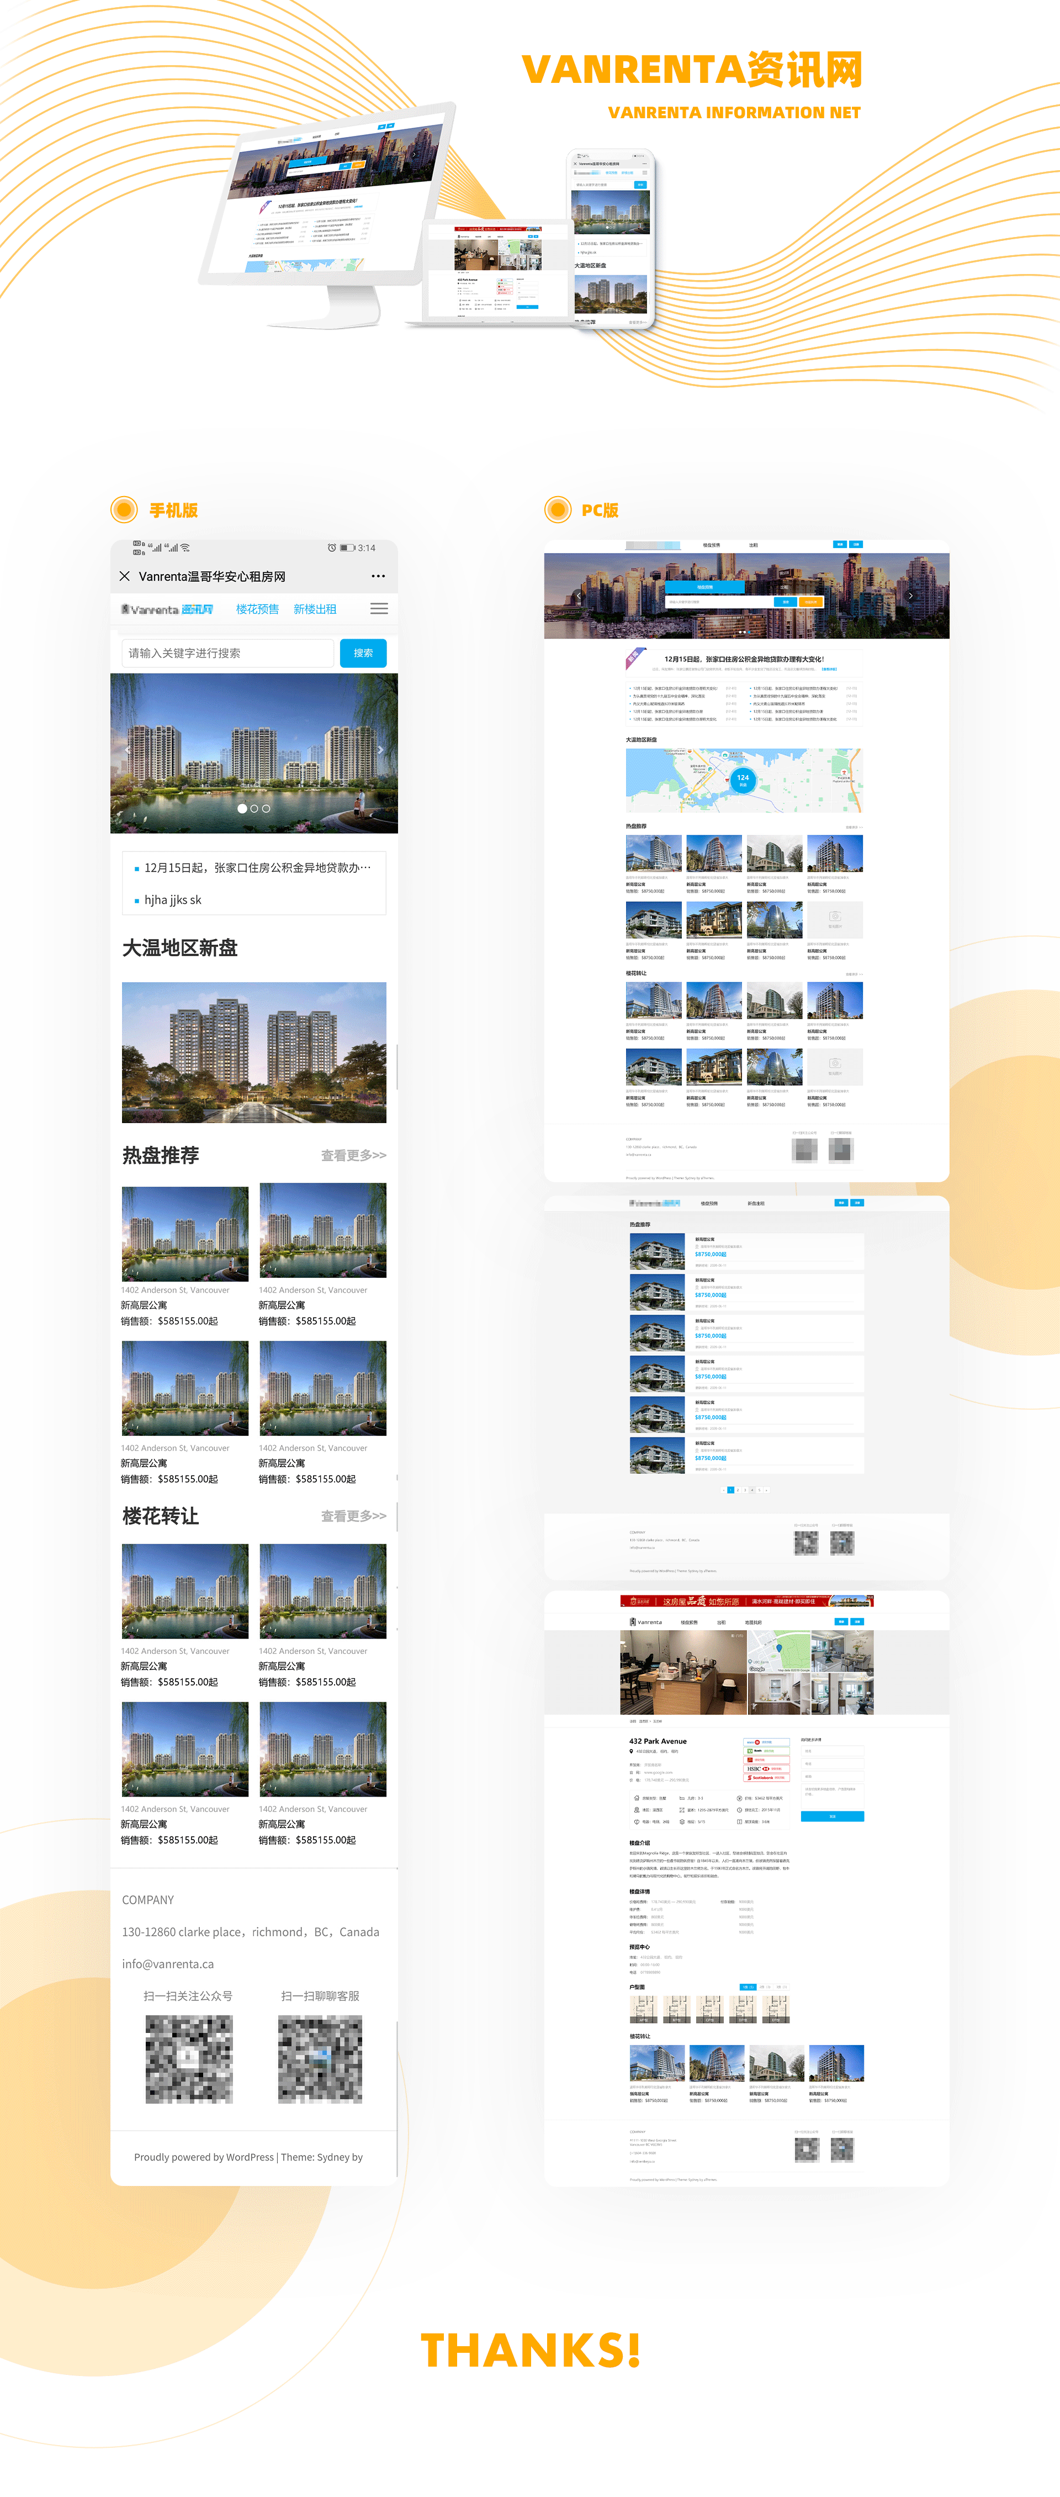Click previous arrow on mobile banner carousel

click(x=128, y=749)
